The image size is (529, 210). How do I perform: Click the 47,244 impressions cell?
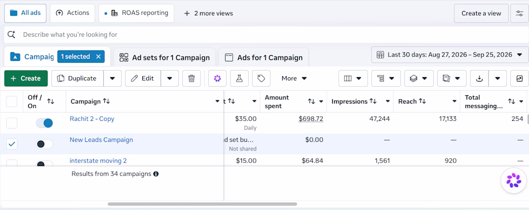379,119
